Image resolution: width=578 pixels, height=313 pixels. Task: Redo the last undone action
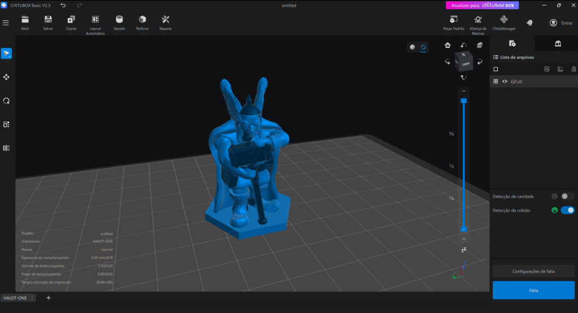pos(79,6)
